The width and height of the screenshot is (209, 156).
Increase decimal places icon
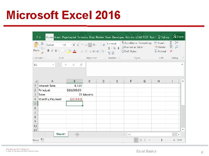click(x=109, y=53)
